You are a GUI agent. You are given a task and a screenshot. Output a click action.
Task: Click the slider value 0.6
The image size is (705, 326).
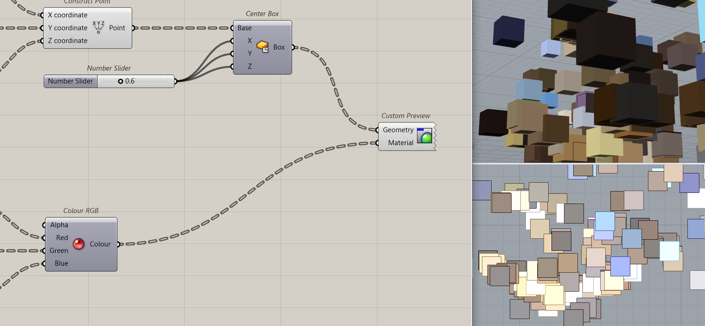pyautogui.click(x=130, y=81)
